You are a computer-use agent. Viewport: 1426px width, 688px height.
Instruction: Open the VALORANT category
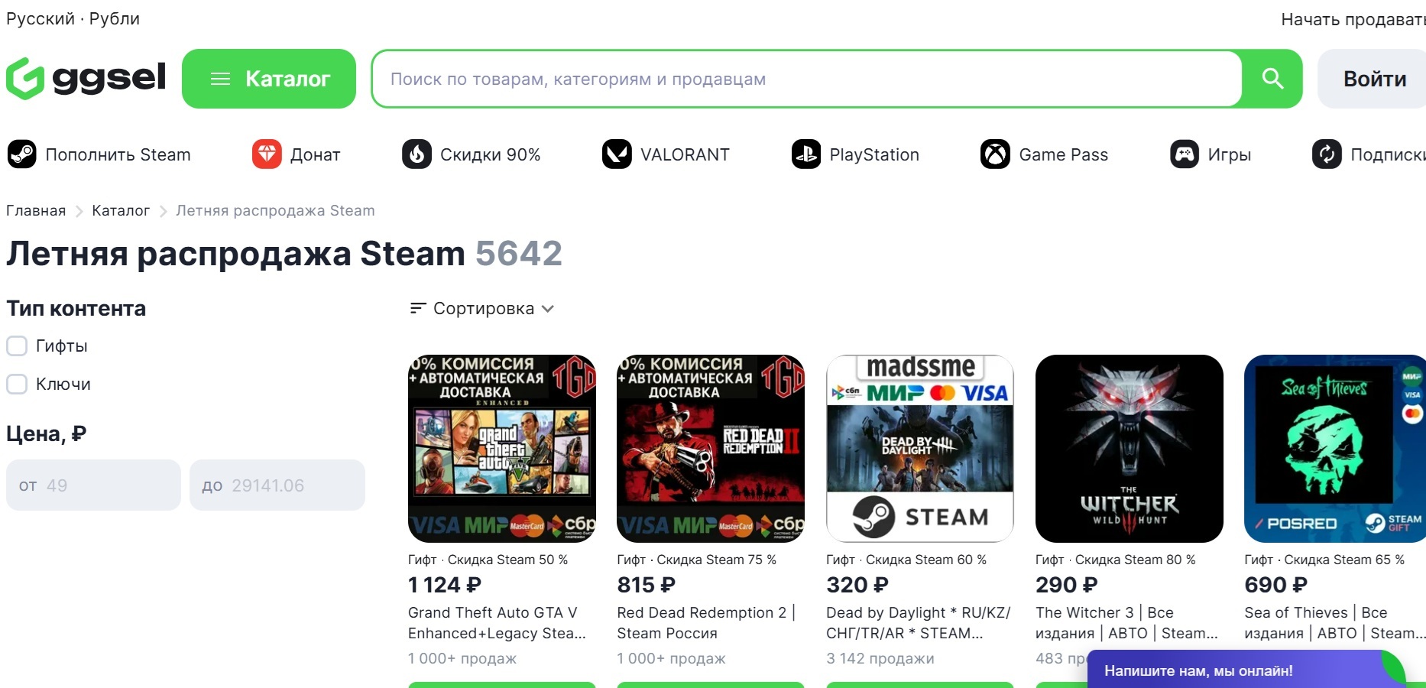pos(666,154)
